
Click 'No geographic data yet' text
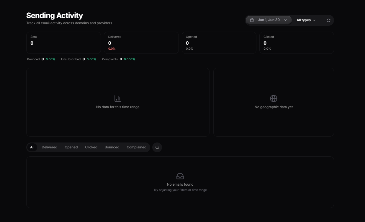click(x=274, y=107)
